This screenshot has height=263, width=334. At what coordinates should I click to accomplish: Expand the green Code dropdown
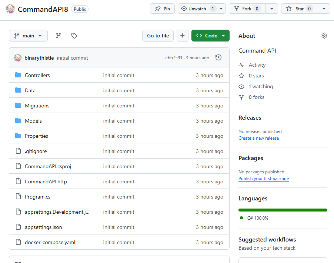point(210,36)
